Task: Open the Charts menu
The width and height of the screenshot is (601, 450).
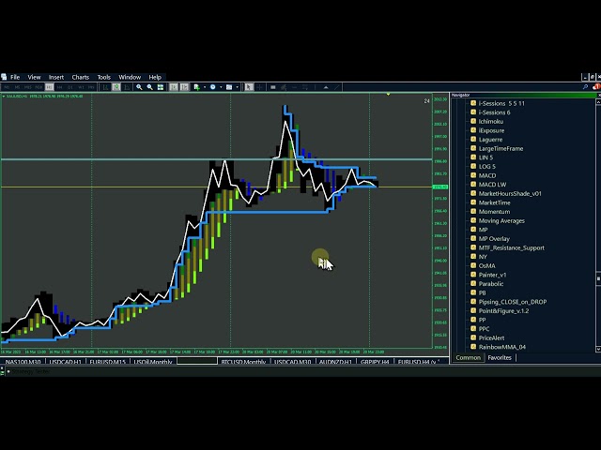Action: (x=81, y=77)
